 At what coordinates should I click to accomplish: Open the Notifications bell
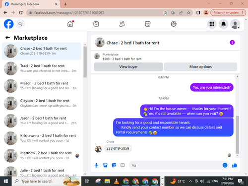point(224,24)
